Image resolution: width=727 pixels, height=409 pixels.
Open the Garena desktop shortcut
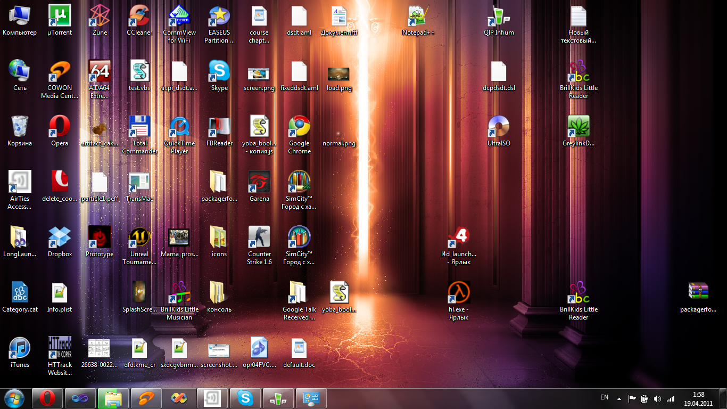click(259, 182)
